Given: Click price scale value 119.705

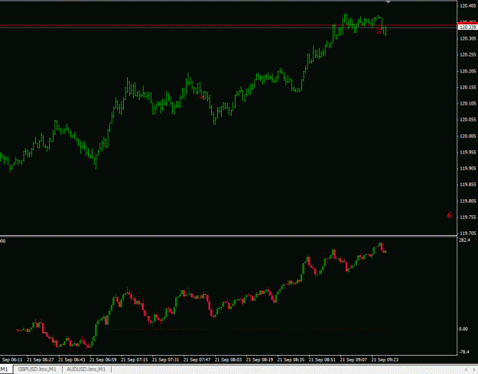Looking at the screenshot, I should (x=468, y=233).
